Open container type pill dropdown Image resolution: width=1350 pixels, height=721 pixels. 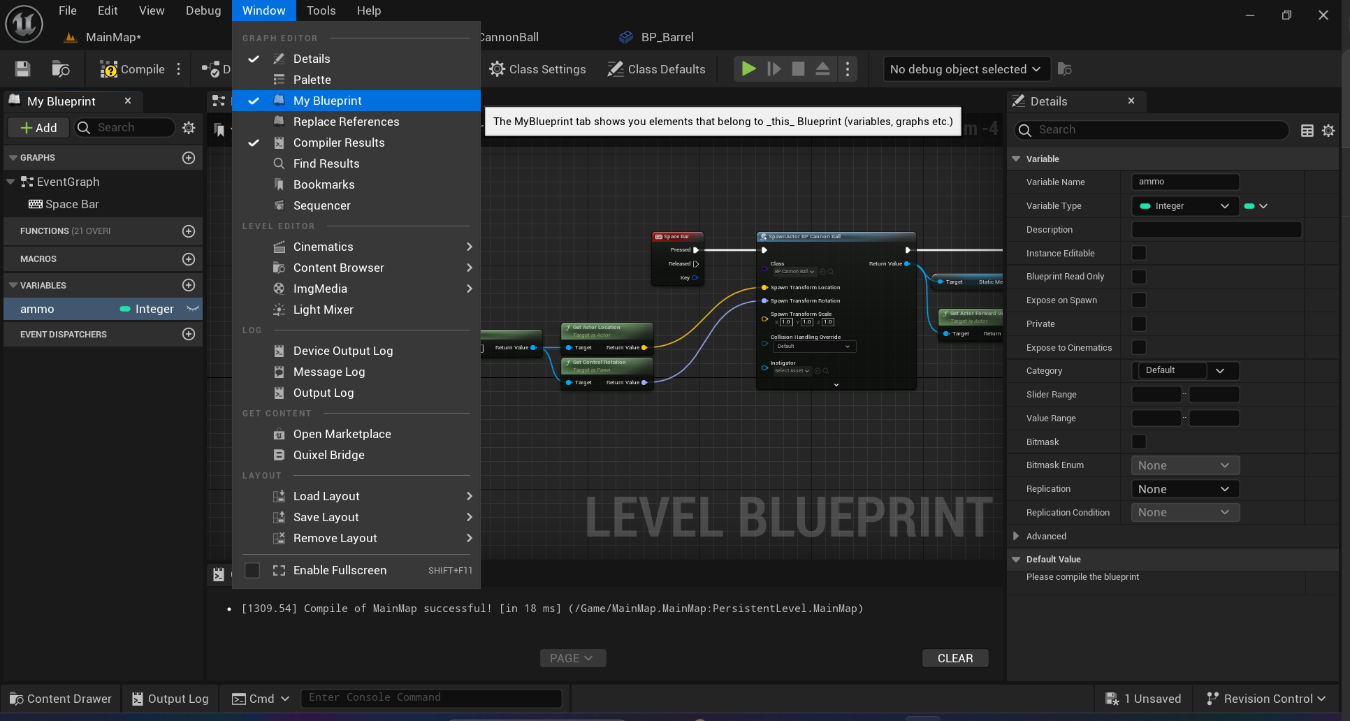pyautogui.click(x=1256, y=206)
